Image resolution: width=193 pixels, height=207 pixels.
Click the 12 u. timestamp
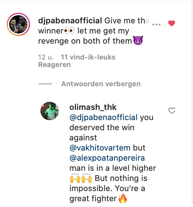[46, 57]
